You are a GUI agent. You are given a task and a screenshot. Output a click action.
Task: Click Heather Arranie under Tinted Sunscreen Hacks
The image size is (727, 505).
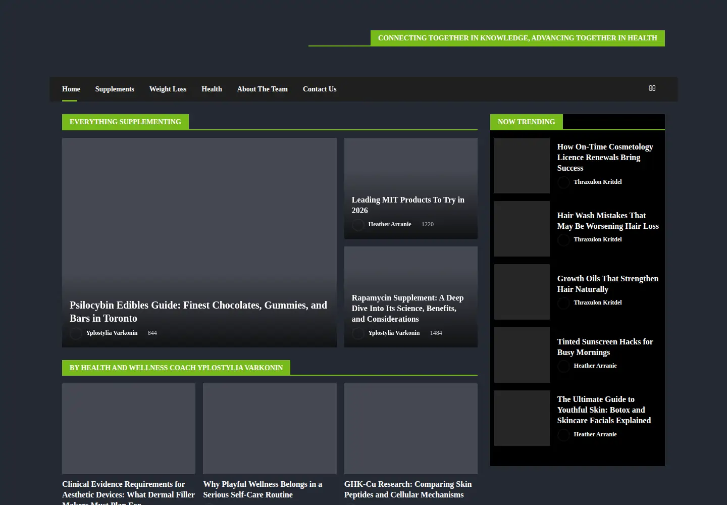[x=595, y=366]
